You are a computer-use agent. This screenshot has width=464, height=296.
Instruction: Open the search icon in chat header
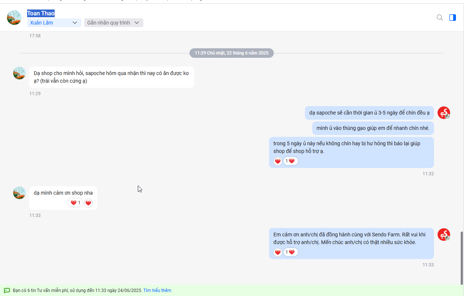(440, 18)
